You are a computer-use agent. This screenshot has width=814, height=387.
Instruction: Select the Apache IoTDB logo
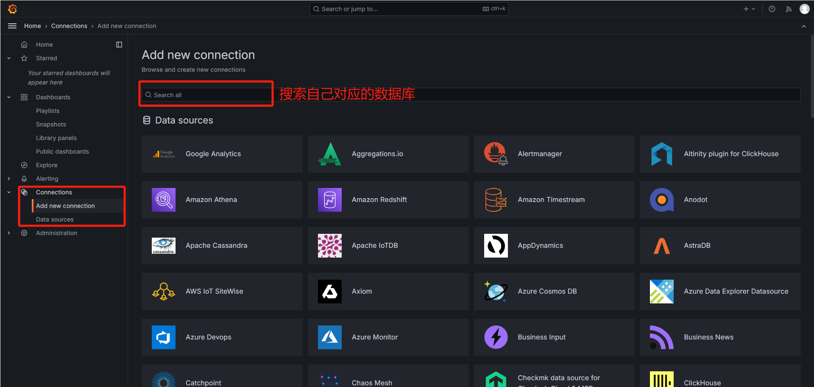coord(330,246)
